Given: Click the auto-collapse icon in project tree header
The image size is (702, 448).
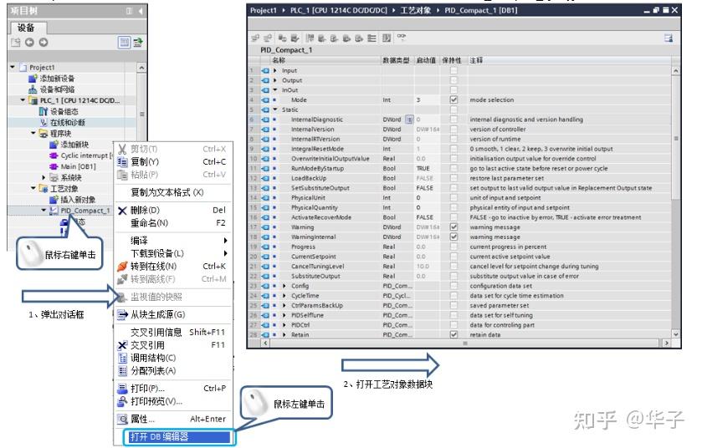Looking at the screenshot, I should pos(130,11).
